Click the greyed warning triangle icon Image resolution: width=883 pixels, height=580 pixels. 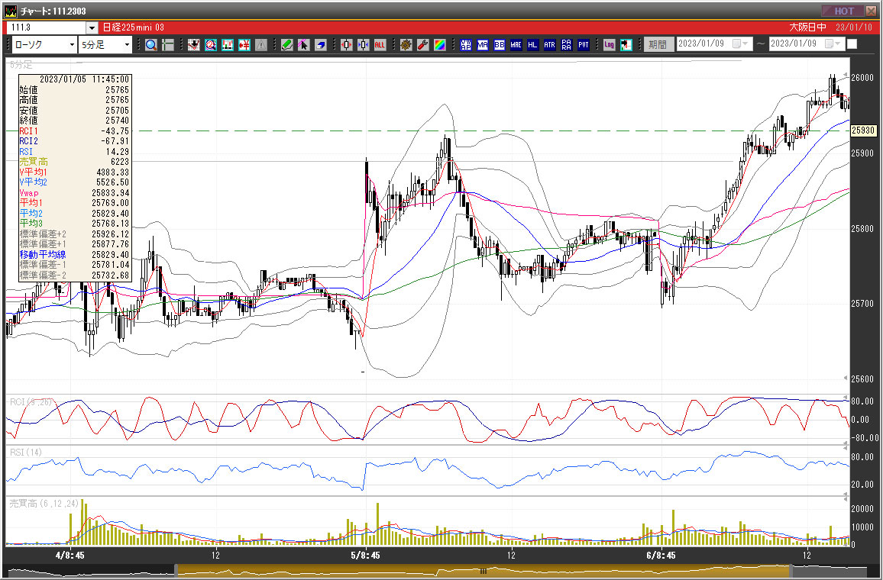coord(261,45)
